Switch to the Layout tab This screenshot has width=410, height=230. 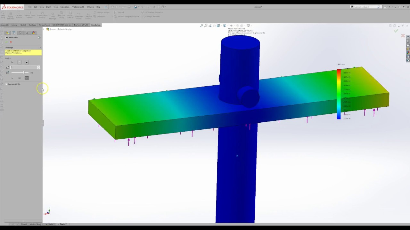click(x=14, y=25)
